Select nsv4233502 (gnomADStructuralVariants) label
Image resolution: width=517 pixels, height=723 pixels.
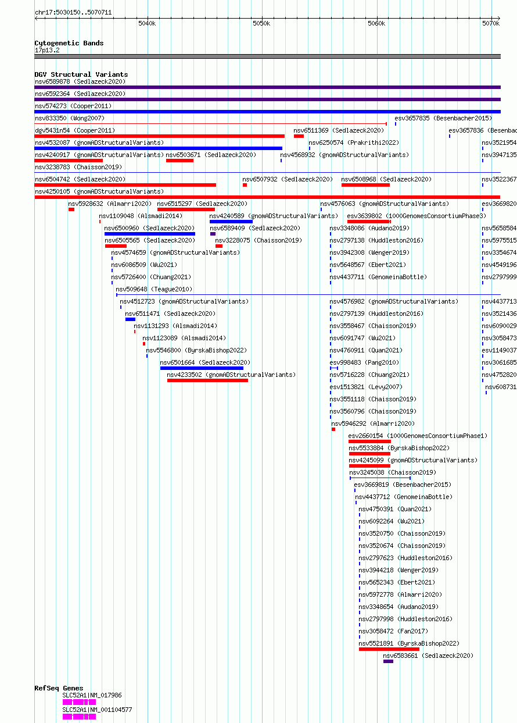231,375
